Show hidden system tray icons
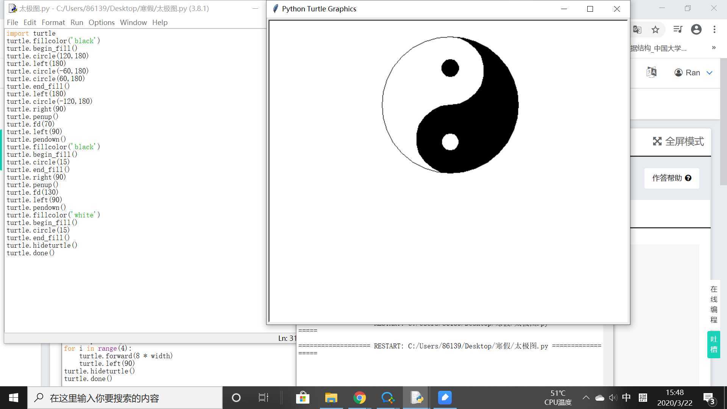The height and width of the screenshot is (409, 727). [586, 398]
